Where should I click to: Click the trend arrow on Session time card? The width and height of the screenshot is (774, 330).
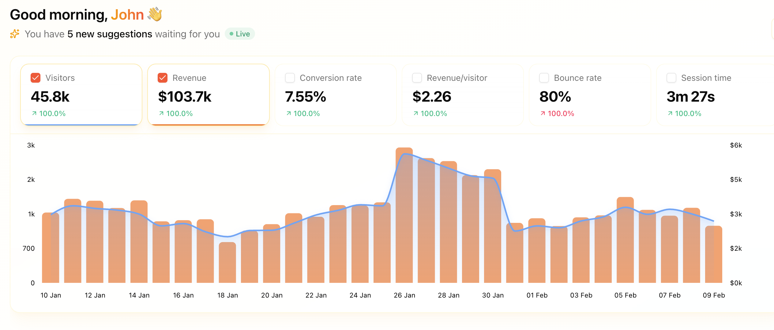[670, 113]
